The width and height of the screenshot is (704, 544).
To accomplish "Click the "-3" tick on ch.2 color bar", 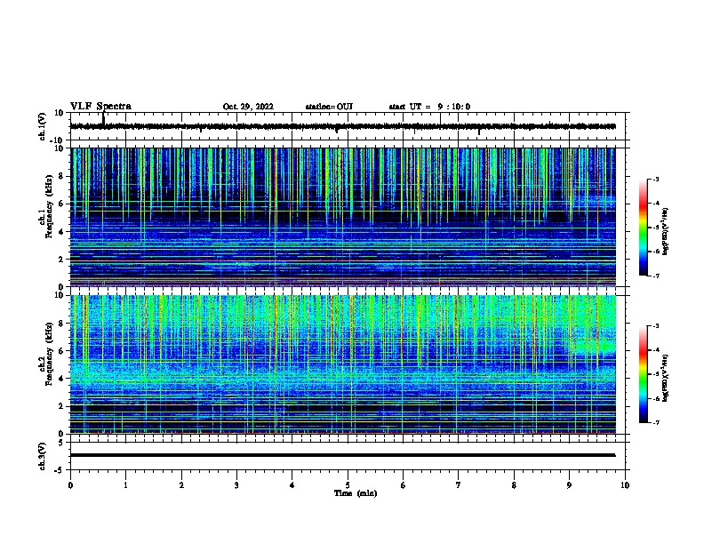I will [655, 326].
